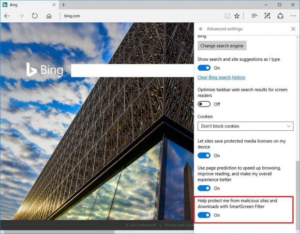
Task: Add page to favorites with star icon
Action: [237, 16]
